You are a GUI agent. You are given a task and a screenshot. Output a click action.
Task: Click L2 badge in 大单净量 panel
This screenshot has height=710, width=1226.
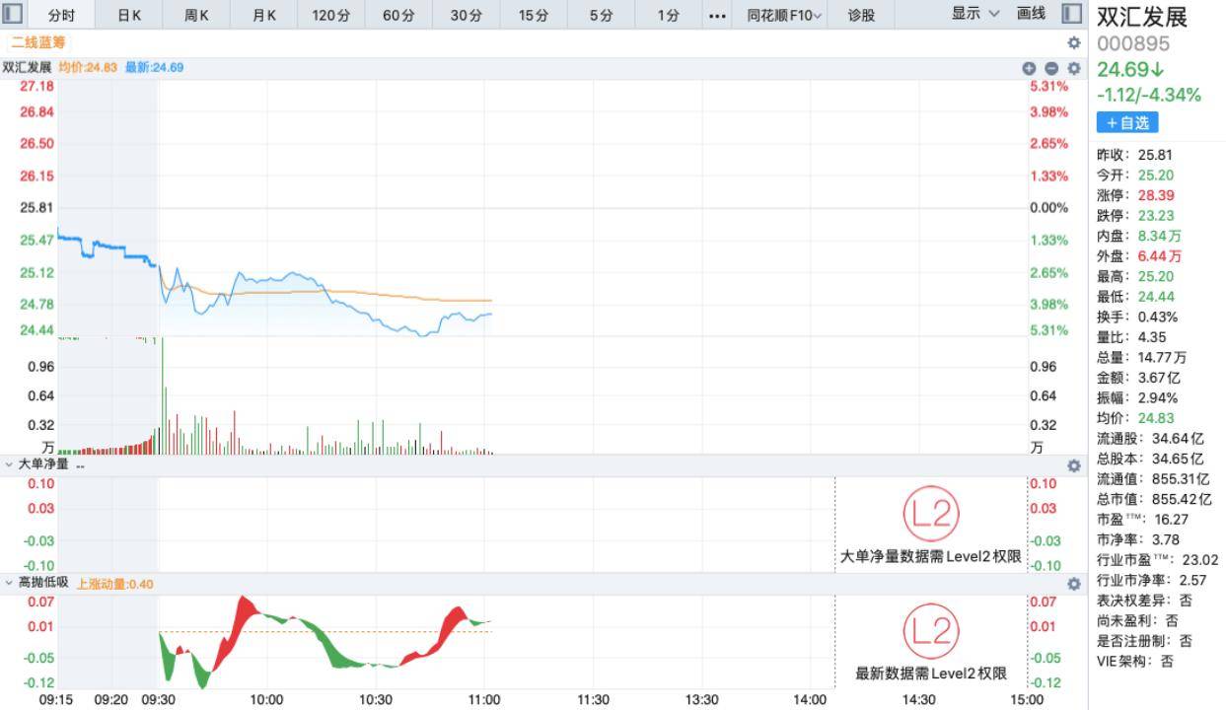931,514
